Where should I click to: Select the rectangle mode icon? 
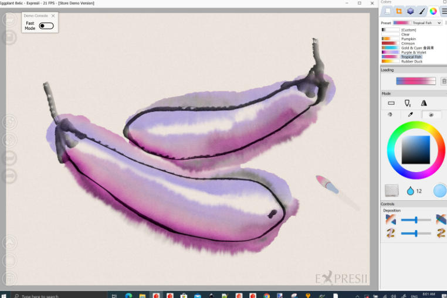[391, 103]
